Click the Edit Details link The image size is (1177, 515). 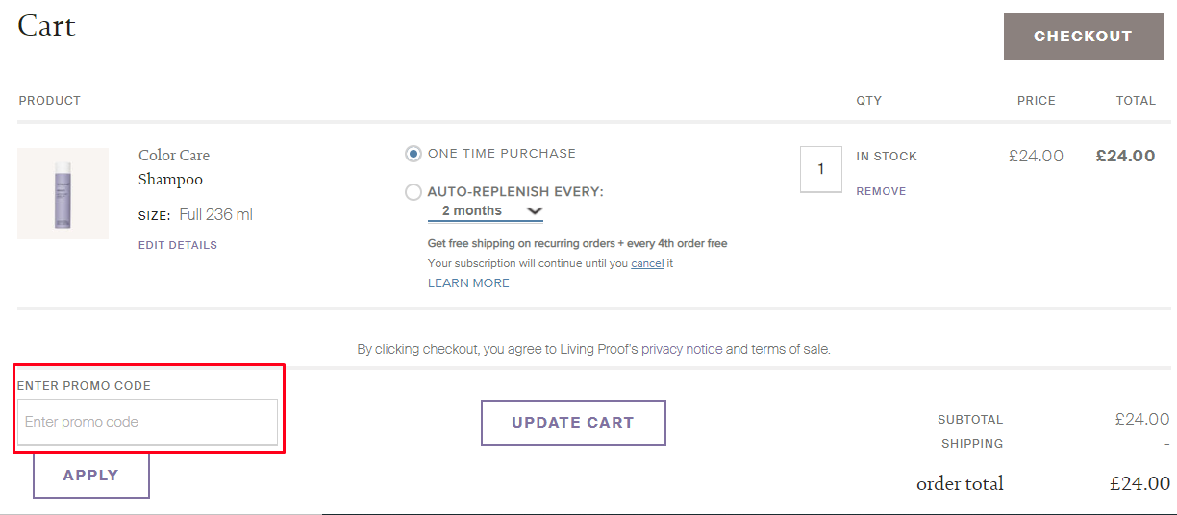(178, 245)
